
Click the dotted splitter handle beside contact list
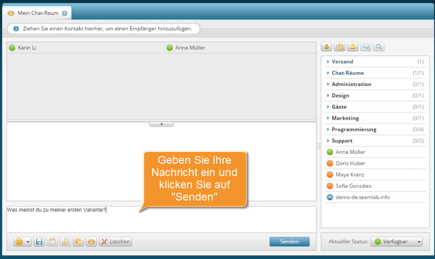319,147
